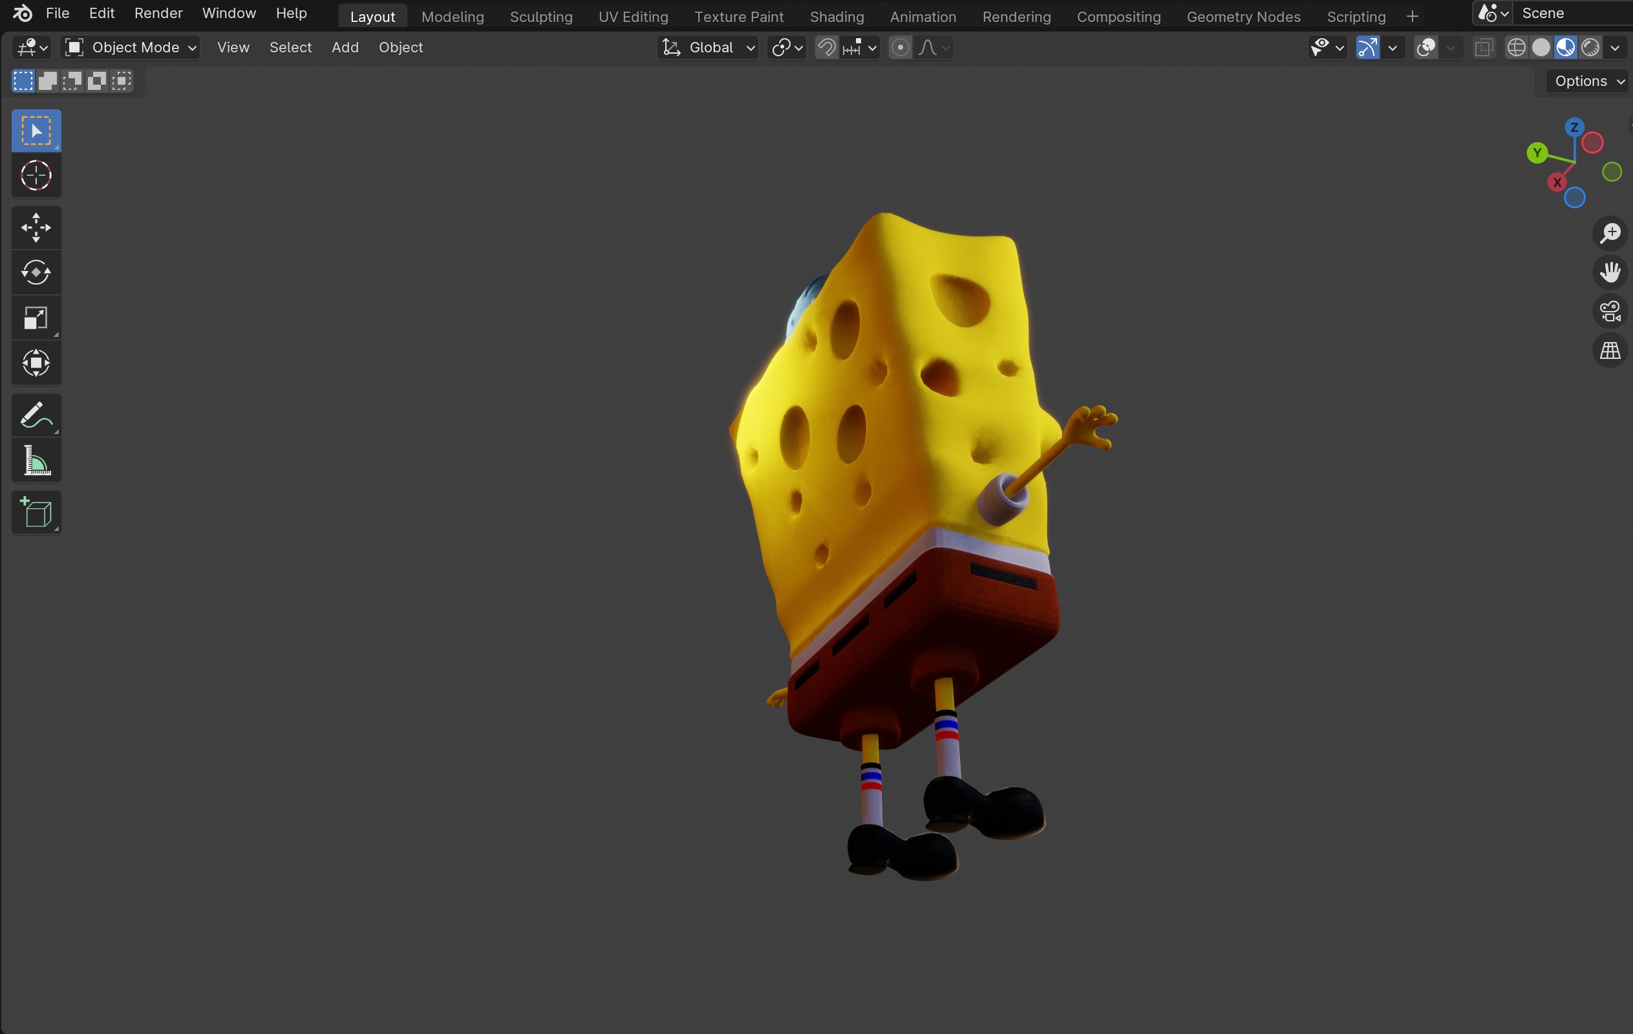Screen dimensions: 1633x1034
Task: Switch to the Shading workspace tab
Action: click(x=836, y=16)
